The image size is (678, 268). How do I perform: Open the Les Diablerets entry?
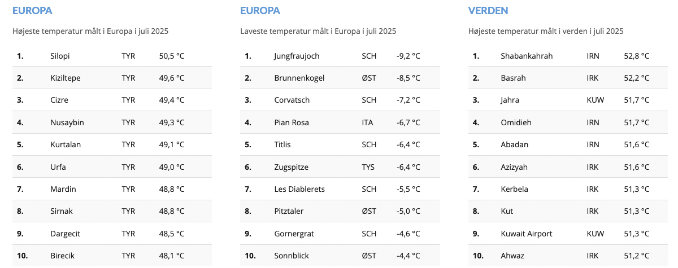[x=299, y=189]
